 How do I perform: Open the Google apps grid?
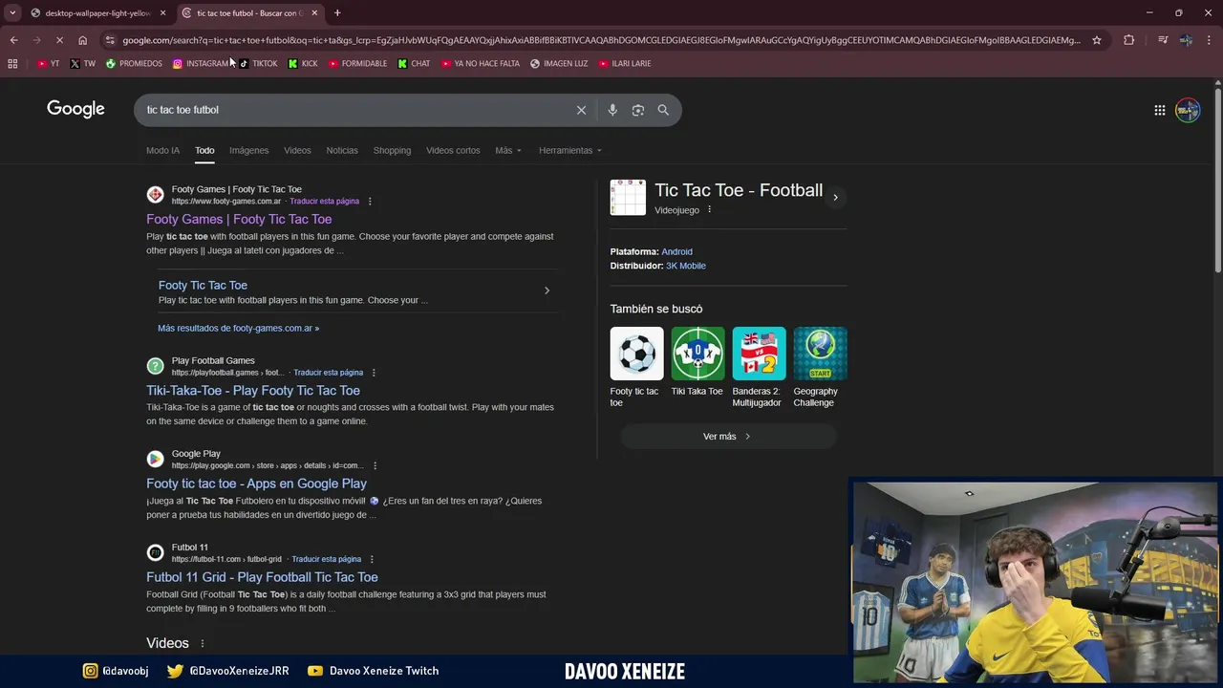(x=1159, y=110)
